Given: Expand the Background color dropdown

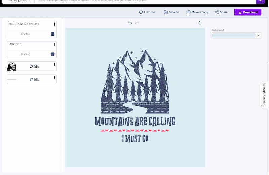Looking at the screenshot, I should coord(258,35).
